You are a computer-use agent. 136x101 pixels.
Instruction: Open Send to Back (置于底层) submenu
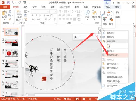point(115,68)
